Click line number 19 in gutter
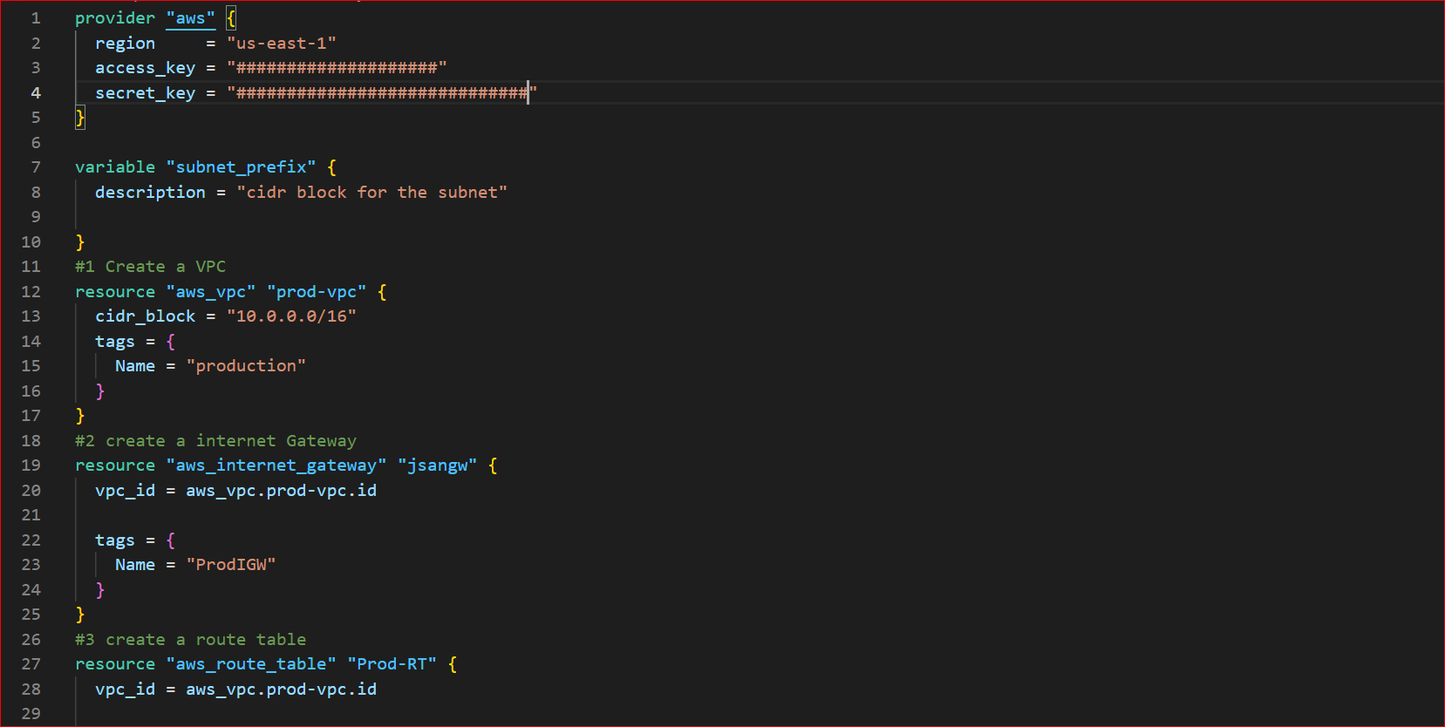The height and width of the screenshot is (727, 1445). (x=31, y=465)
